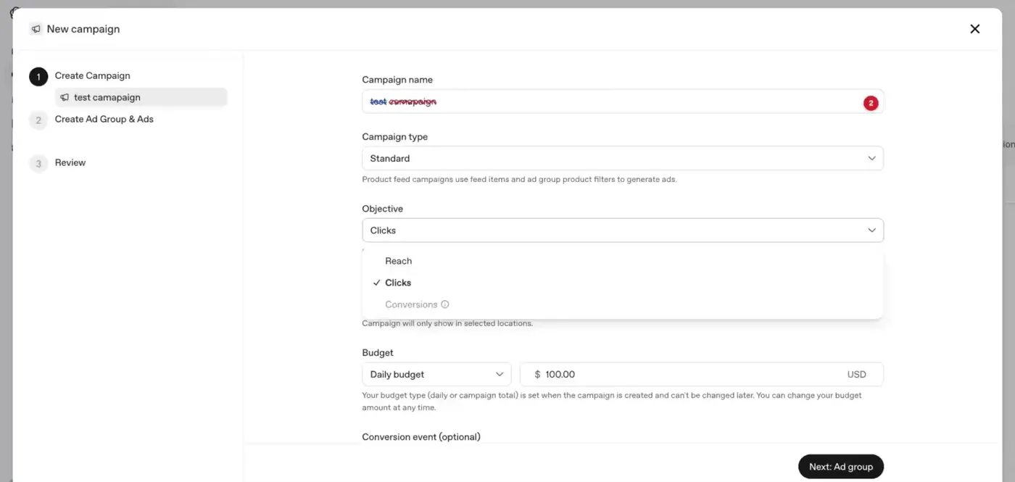Click the Campaign name label
This screenshot has height=482, width=1015.
[x=397, y=80]
